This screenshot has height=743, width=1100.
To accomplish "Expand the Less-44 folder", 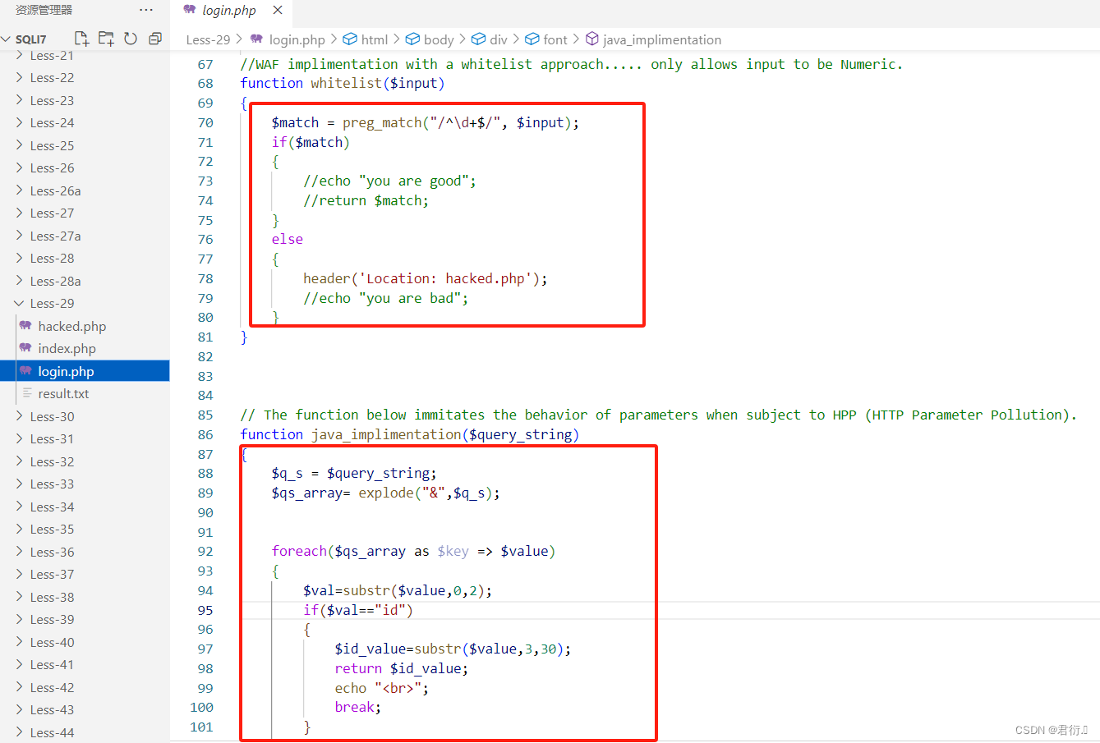I will pos(53,732).
